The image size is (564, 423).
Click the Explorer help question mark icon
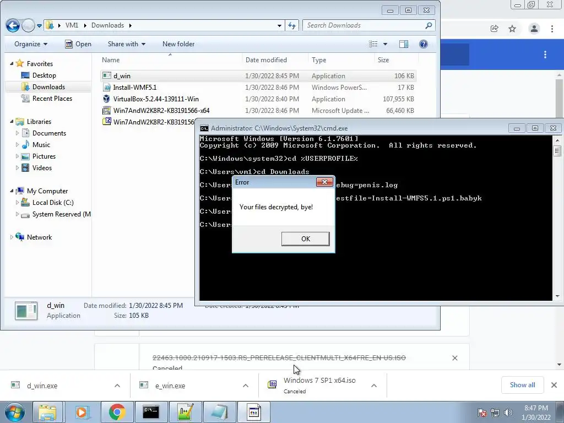point(424,44)
